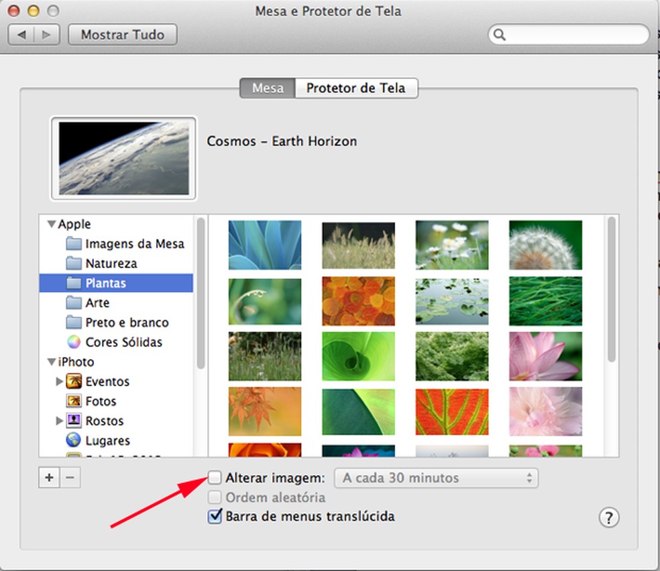Click the forward navigation arrow

(47, 34)
